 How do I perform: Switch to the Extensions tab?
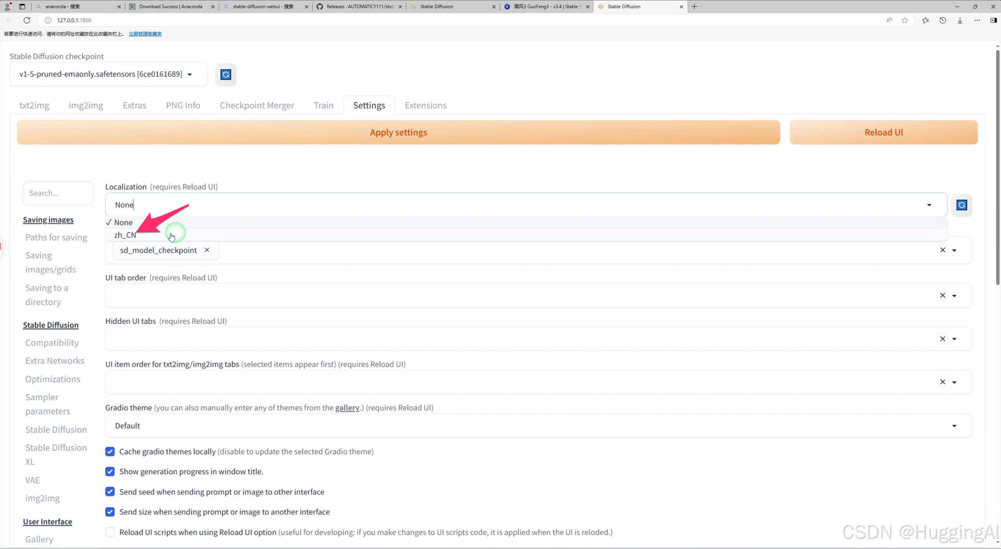point(425,105)
